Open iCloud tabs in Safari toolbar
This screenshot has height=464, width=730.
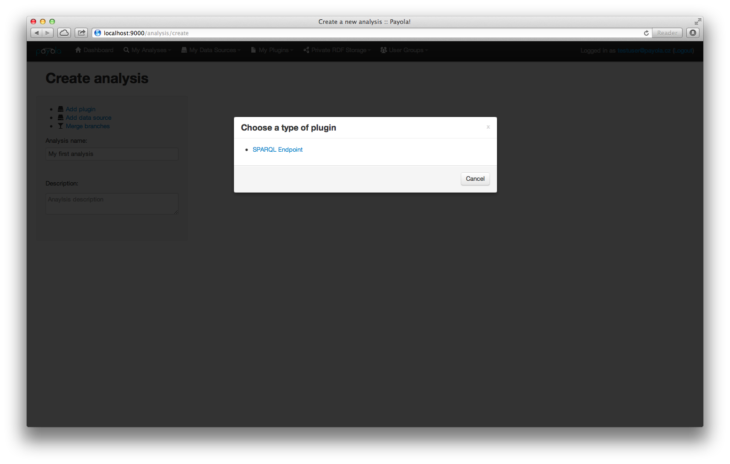click(x=64, y=33)
